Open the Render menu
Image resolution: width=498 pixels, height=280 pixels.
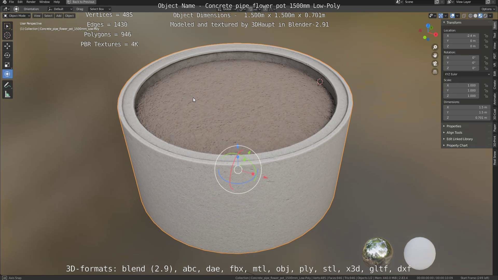[x=31, y=2]
